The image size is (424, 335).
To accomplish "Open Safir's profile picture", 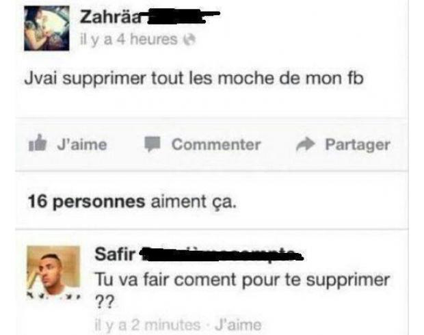I will click(x=53, y=271).
